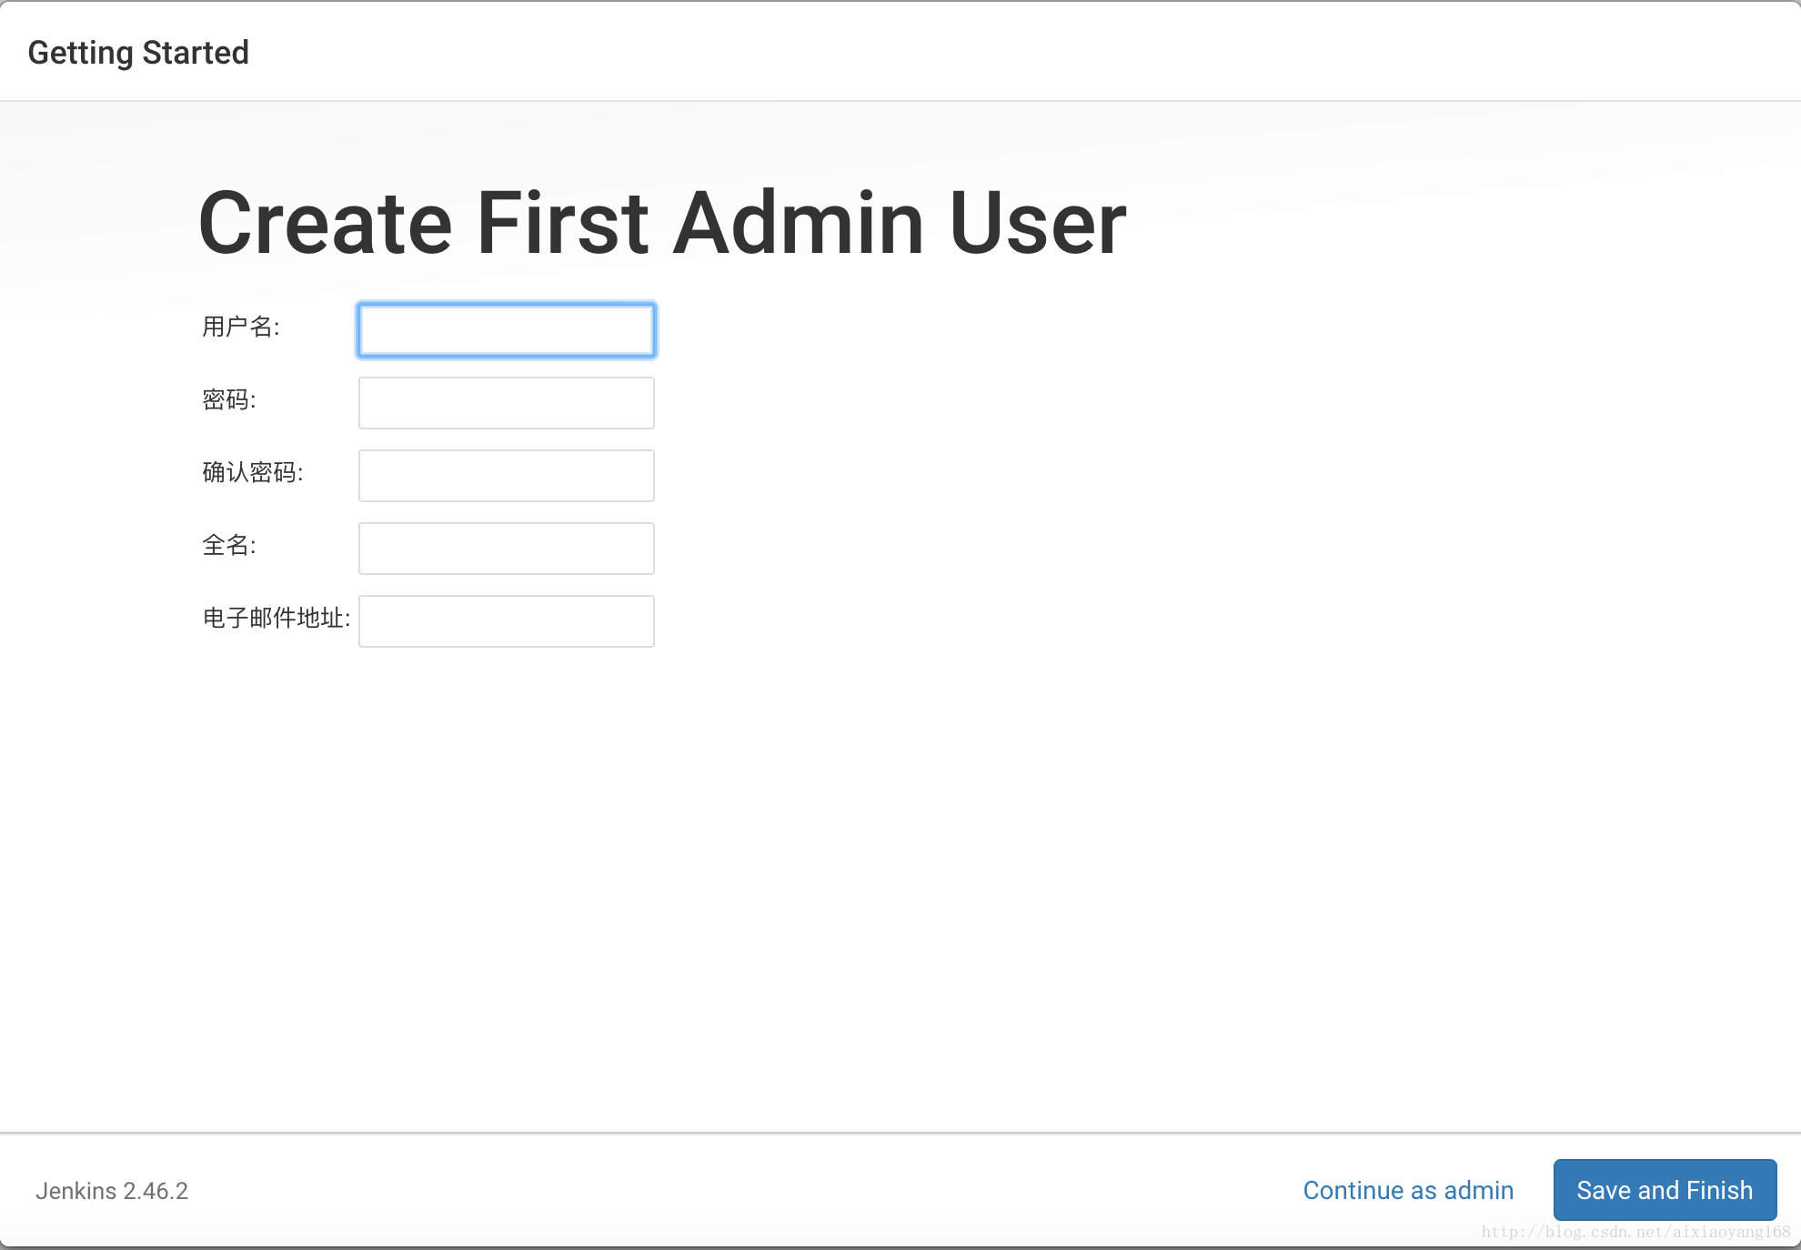Viewport: 1801px width, 1250px height.
Task: Click the 电子邮件地址 input field
Action: (507, 620)
